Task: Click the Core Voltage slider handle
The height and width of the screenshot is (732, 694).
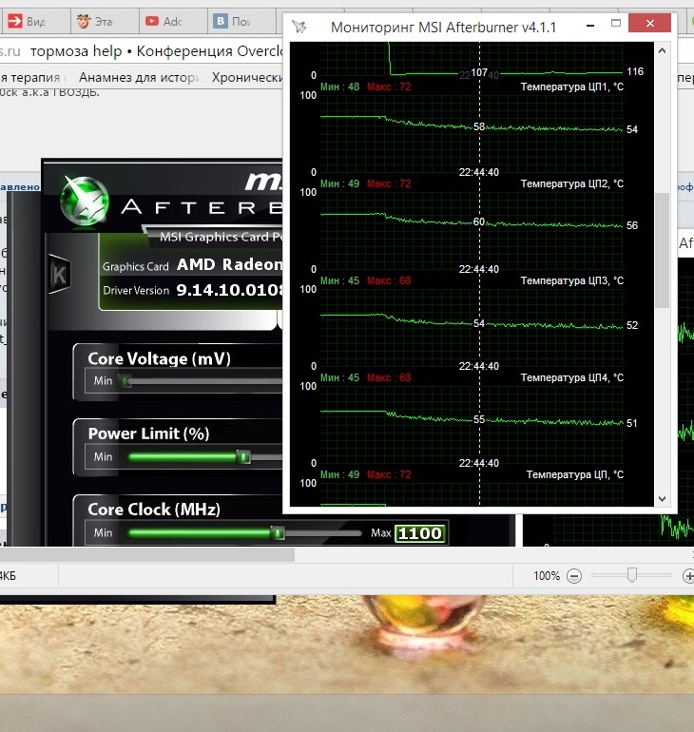Action: point(125,381)
